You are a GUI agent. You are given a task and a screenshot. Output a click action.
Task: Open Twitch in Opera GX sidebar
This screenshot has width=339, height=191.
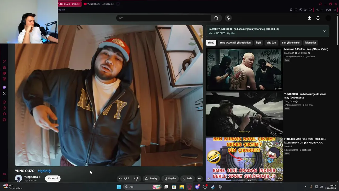point(4,88)
